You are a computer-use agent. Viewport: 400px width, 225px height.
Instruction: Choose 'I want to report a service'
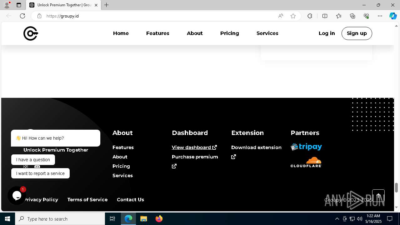(x=40, y=173)
